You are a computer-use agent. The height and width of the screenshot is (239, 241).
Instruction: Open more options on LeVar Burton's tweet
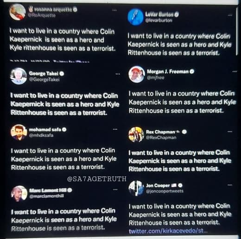coord(230,15)
